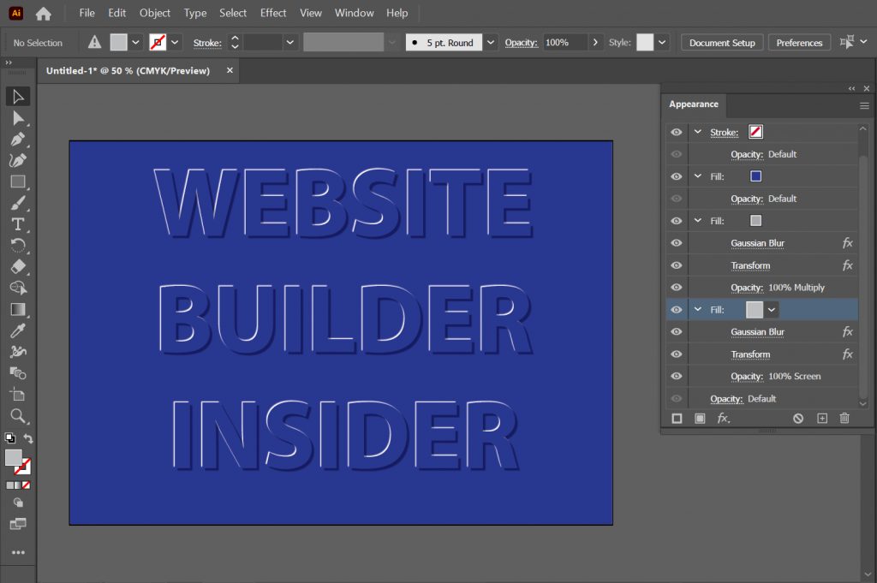Select the Untitled-1 document tab

click(x=130, y=71)
